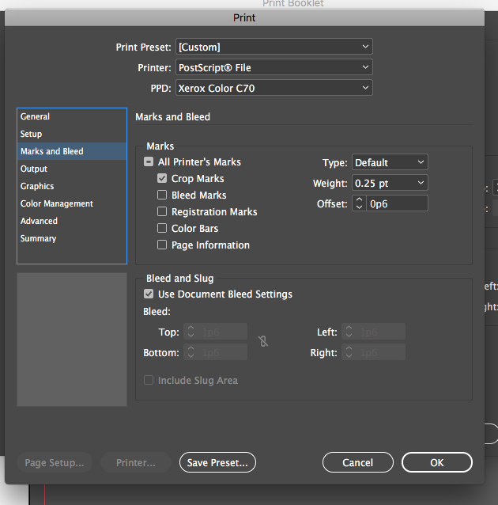Open the Printer dropdown
This screenshot has width=498, height=505.
274,67
